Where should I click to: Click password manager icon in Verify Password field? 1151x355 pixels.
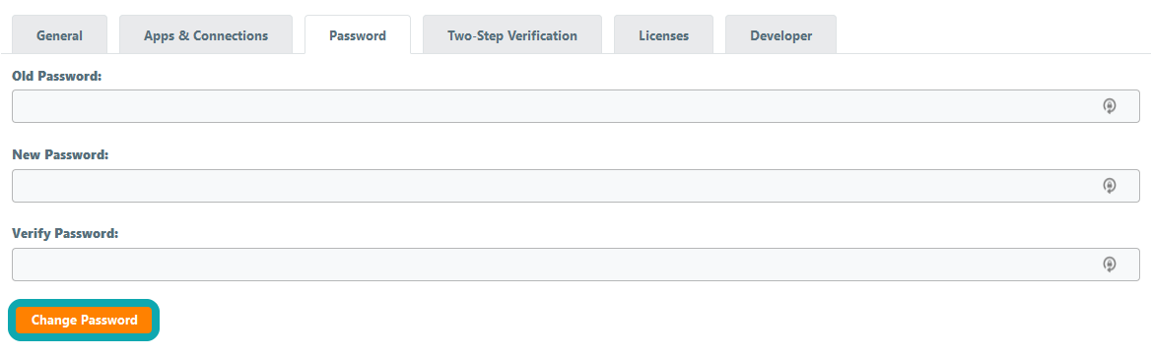1110,265
